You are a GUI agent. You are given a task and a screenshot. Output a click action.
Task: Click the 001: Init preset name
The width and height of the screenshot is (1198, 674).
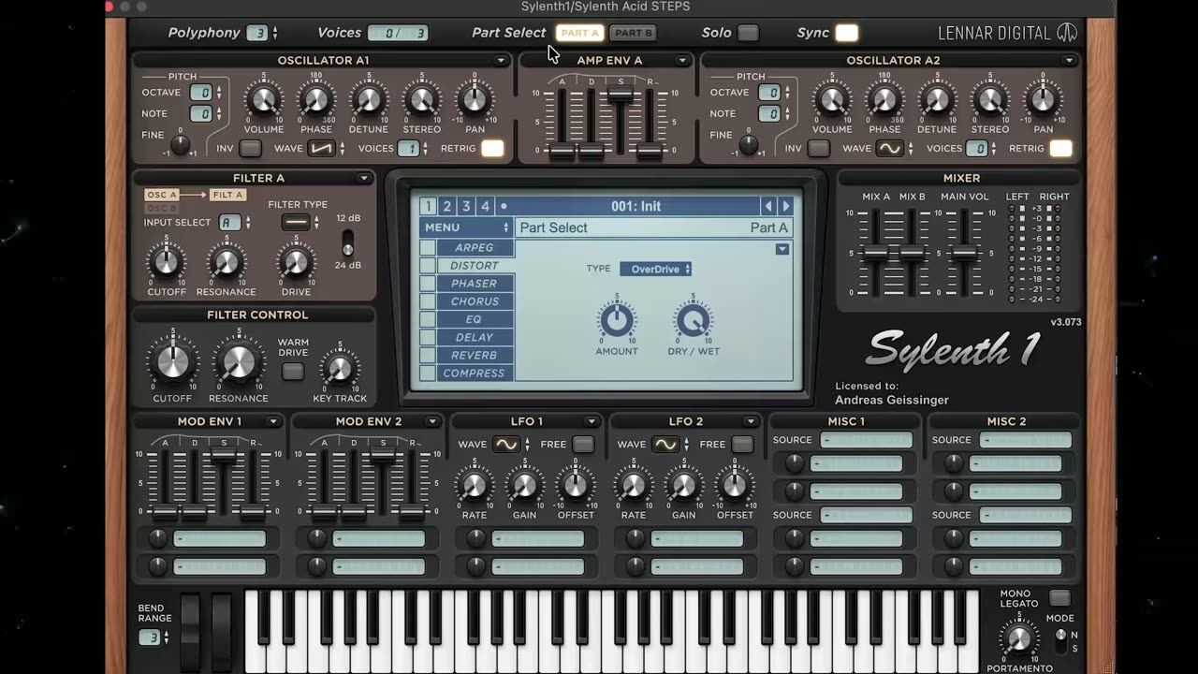[636, 206]
